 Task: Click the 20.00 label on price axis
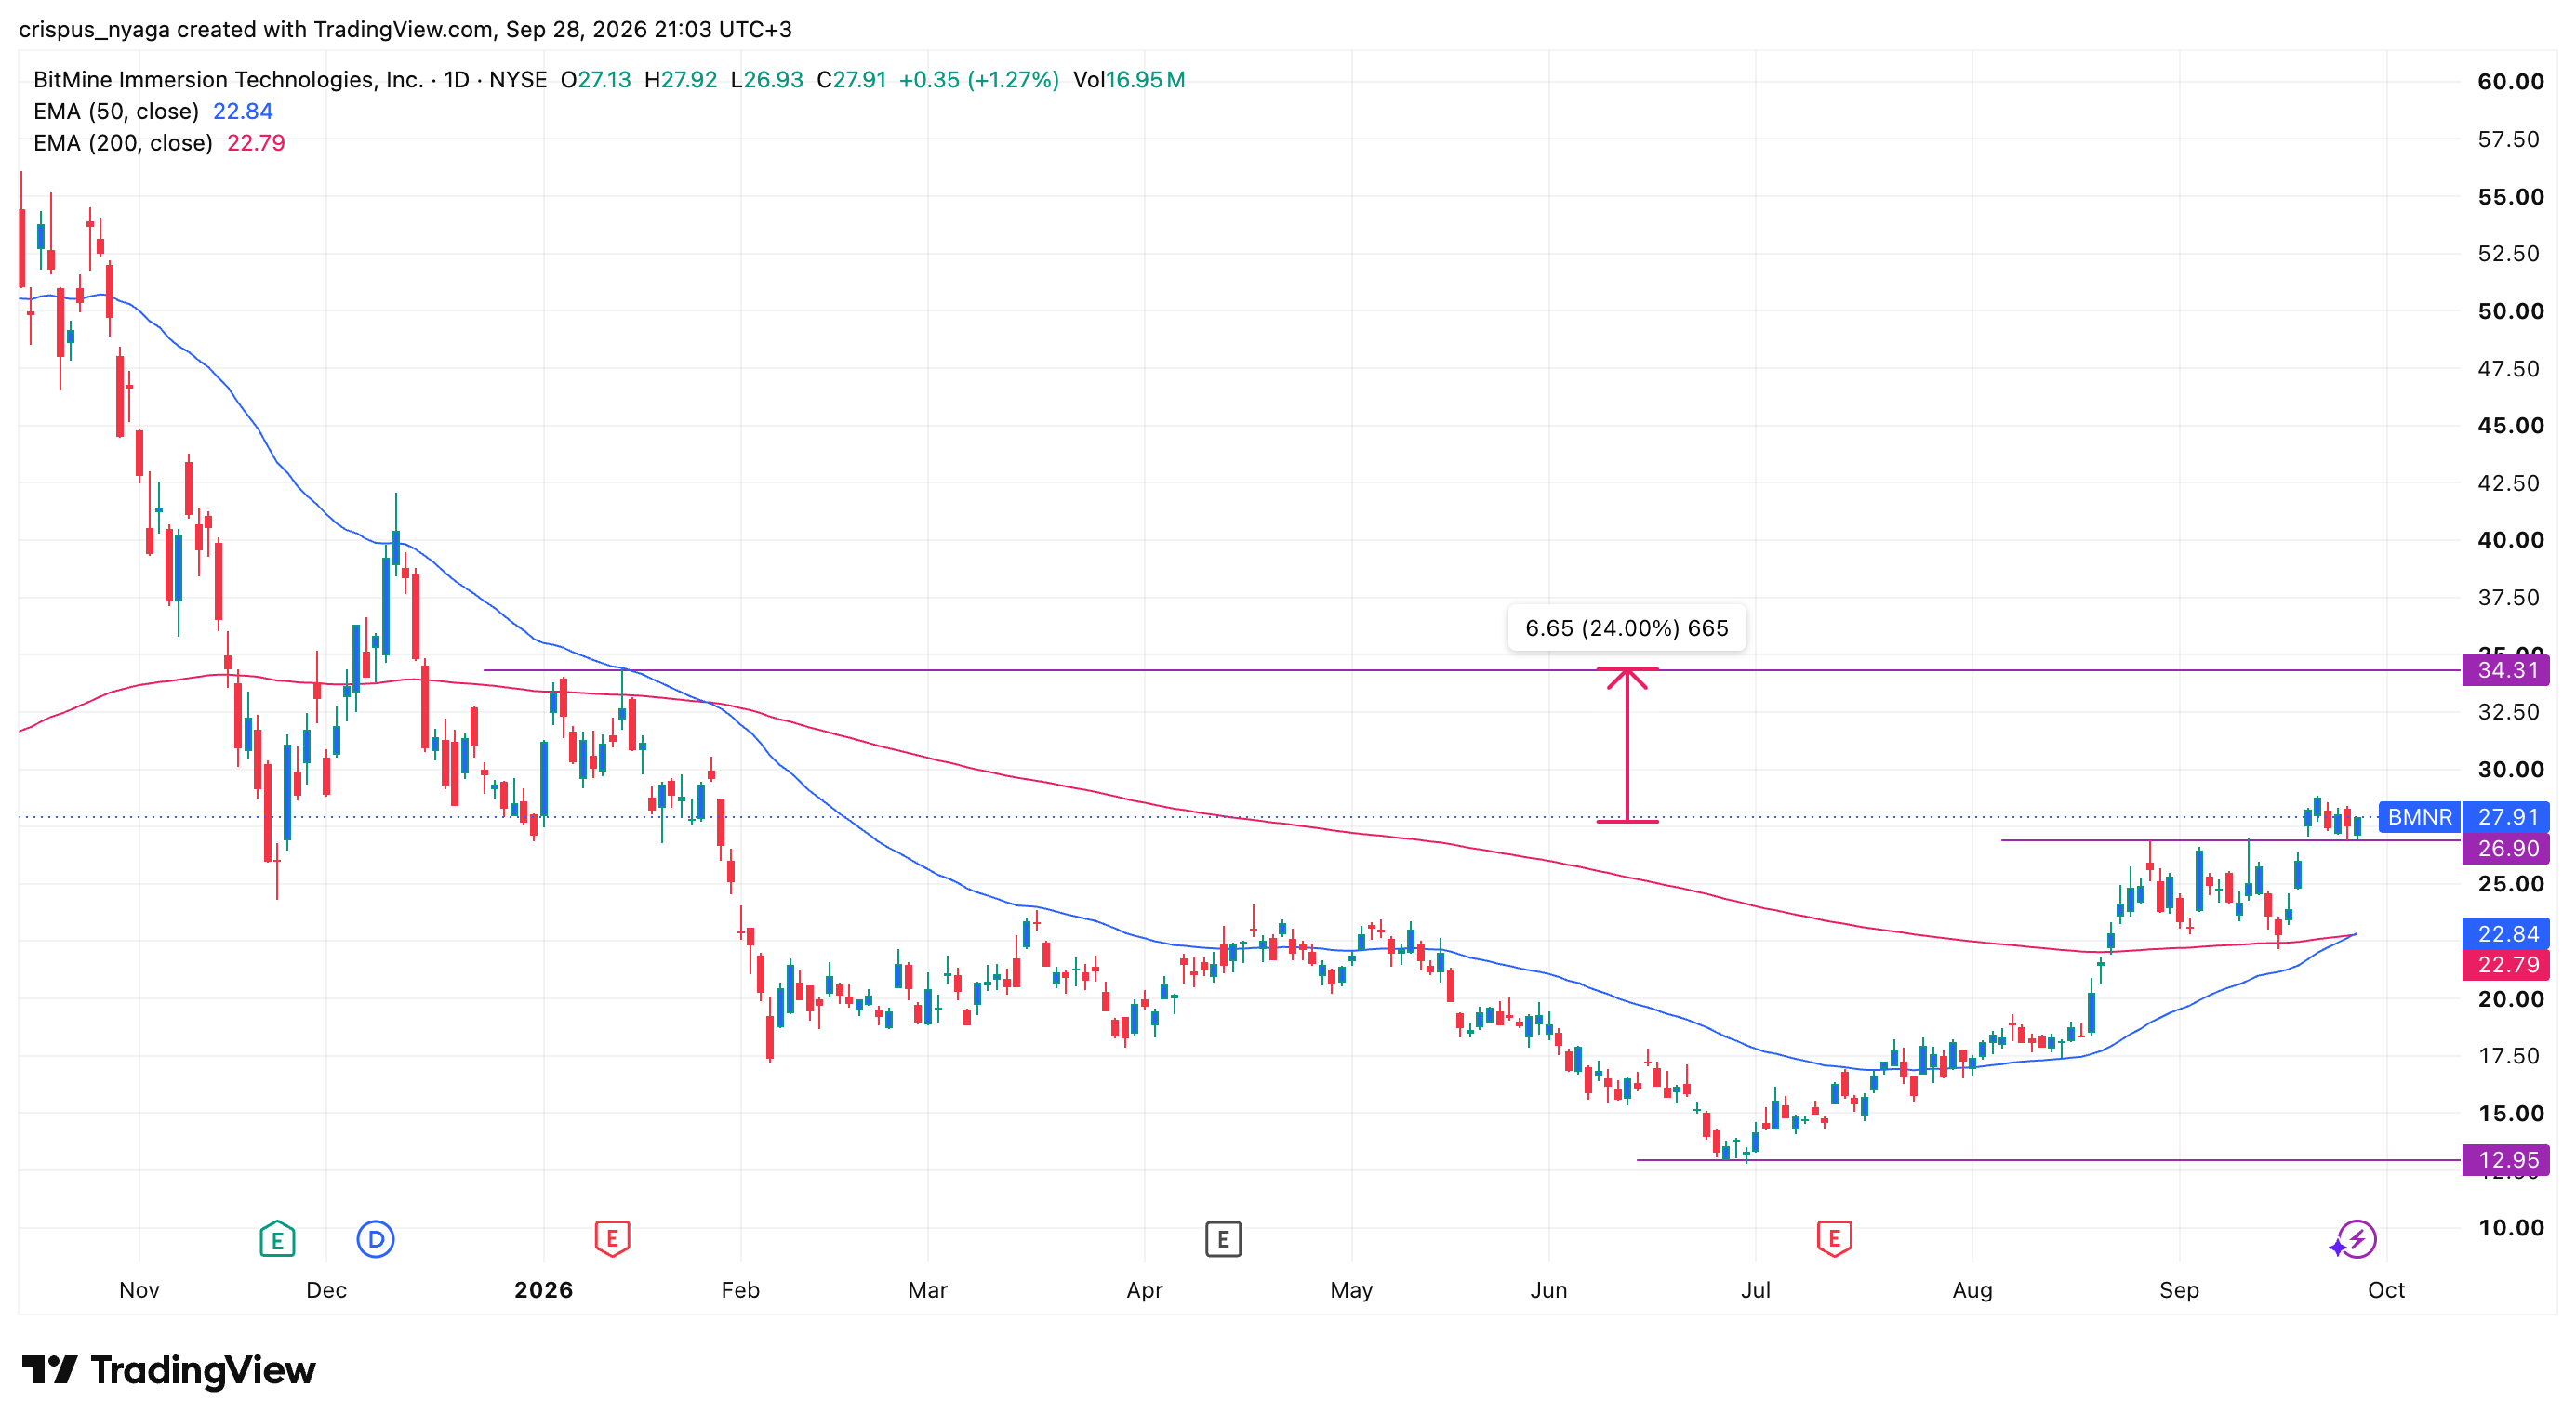tap(2510, 999)
